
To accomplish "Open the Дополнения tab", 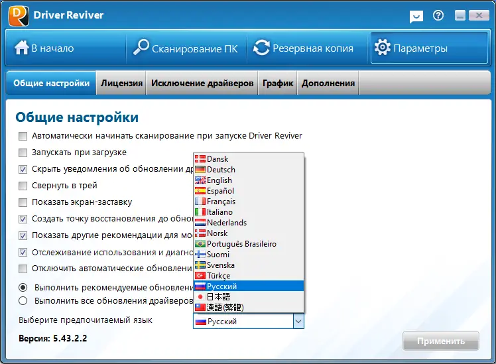I will [328, 83].
